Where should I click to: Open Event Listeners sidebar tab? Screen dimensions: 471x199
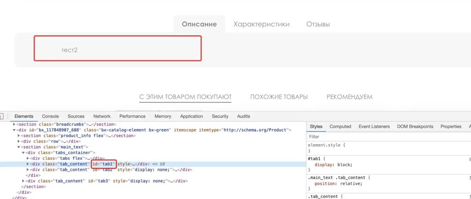[374, 127]
